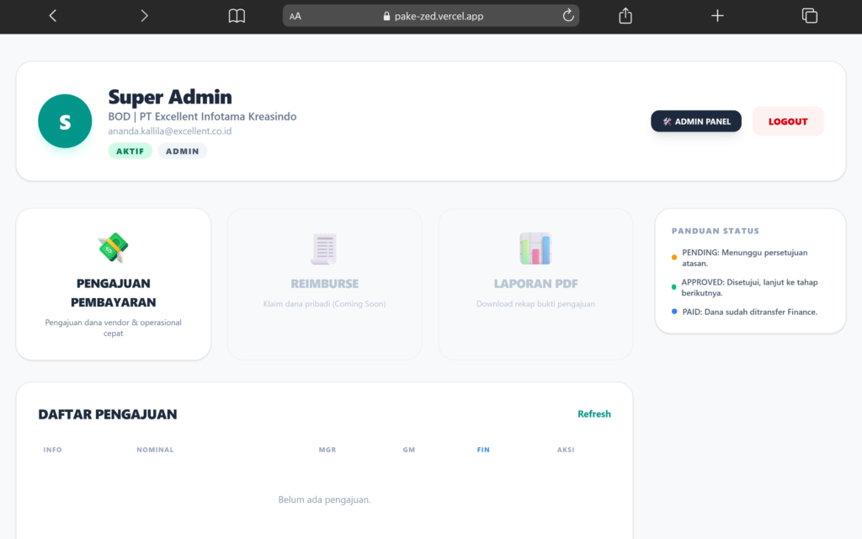
Task: Click the orange PENDING status dot
Action: coord(673,258)
